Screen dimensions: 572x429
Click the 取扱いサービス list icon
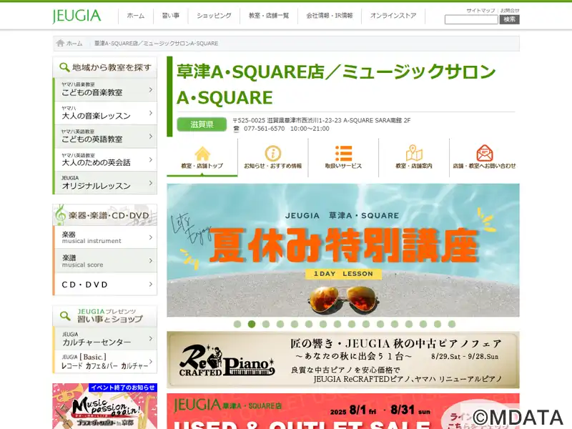[343, 153]
